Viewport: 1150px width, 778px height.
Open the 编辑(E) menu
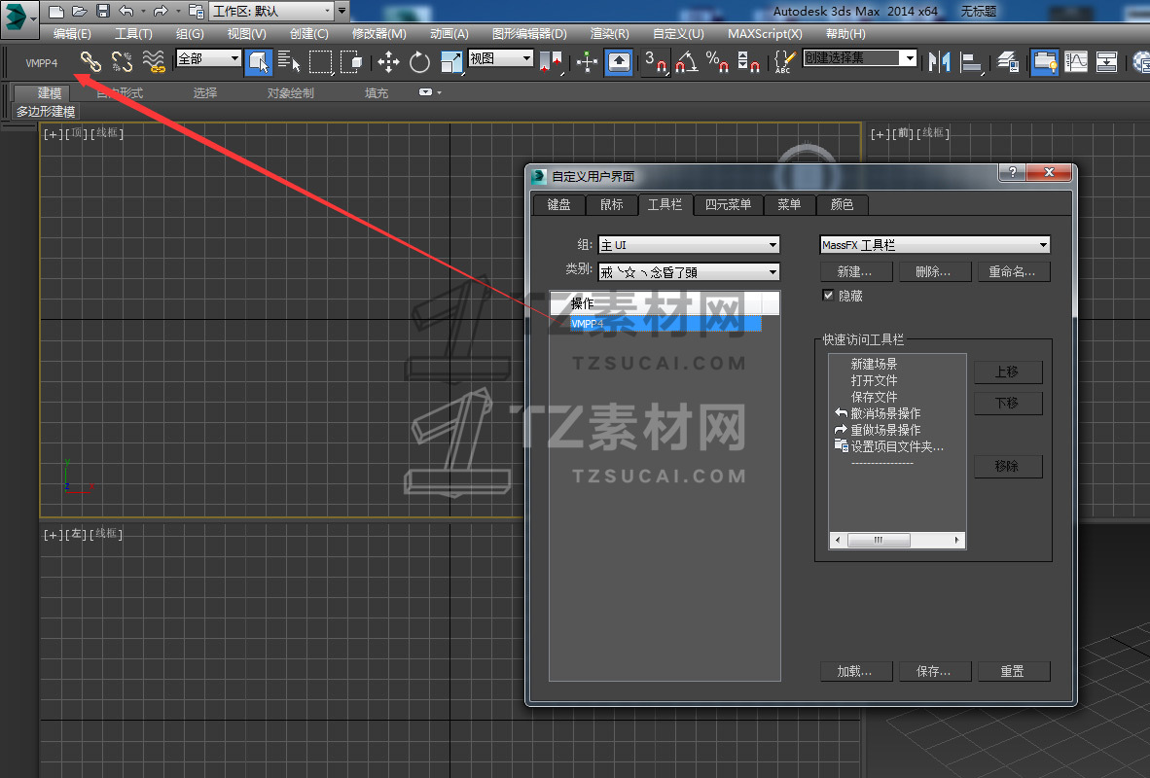click(x=72, y=34)
